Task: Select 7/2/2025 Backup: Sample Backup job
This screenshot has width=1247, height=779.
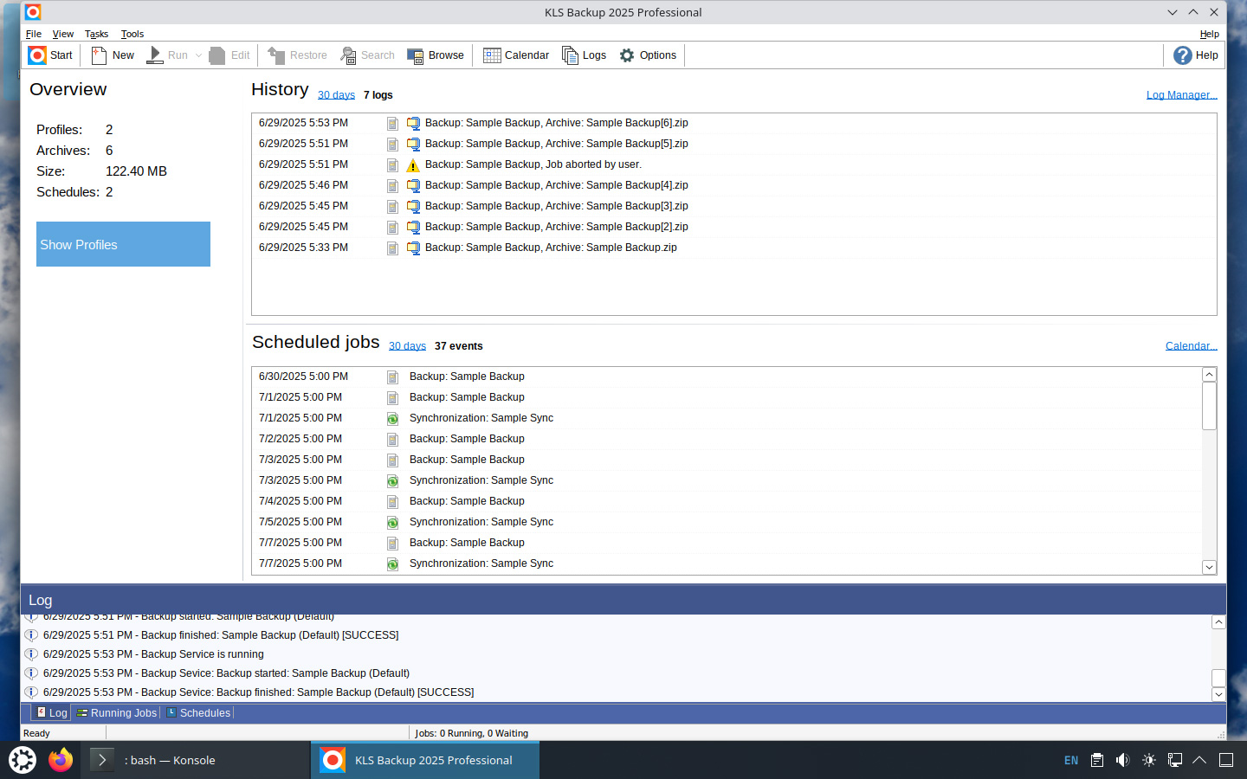Action: point(727,439)
